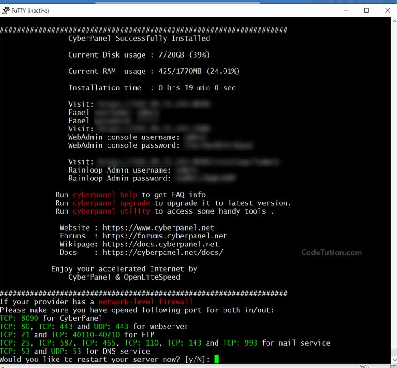Minimize the PuTTY window

tap(346, 10)
